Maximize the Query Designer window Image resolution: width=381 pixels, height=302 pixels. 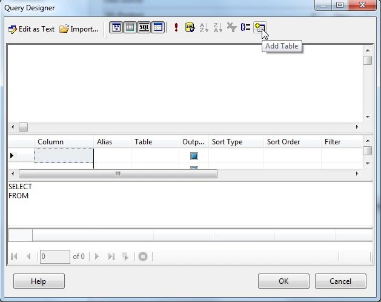(x=340, y=5)
